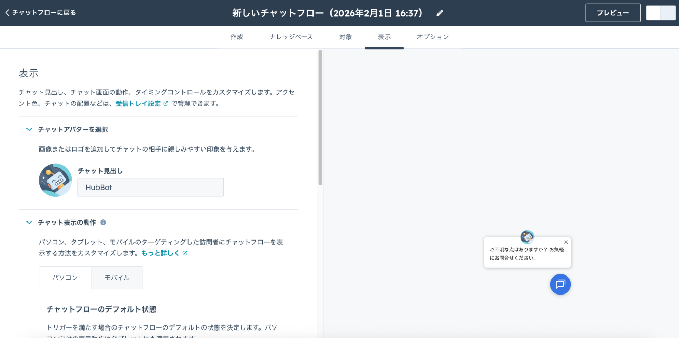
Task: Open the 受信トレイ設定 link
Action: tap(138, 104)
